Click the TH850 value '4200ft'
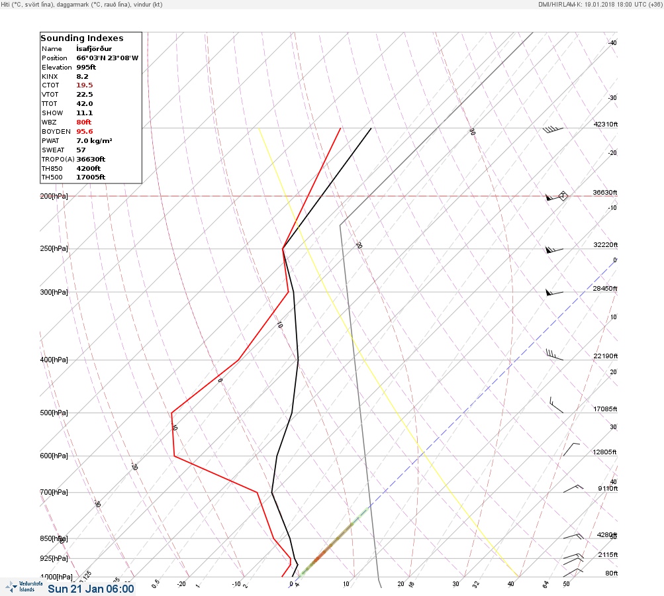 click(x=88, y=169)
